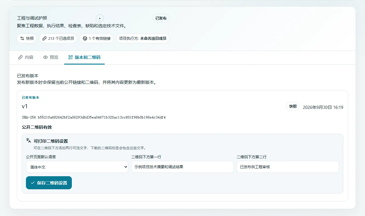Focus the 二维码下方第二行 input field
Viewport: 365px width, 216px height.
coord(288,167)
